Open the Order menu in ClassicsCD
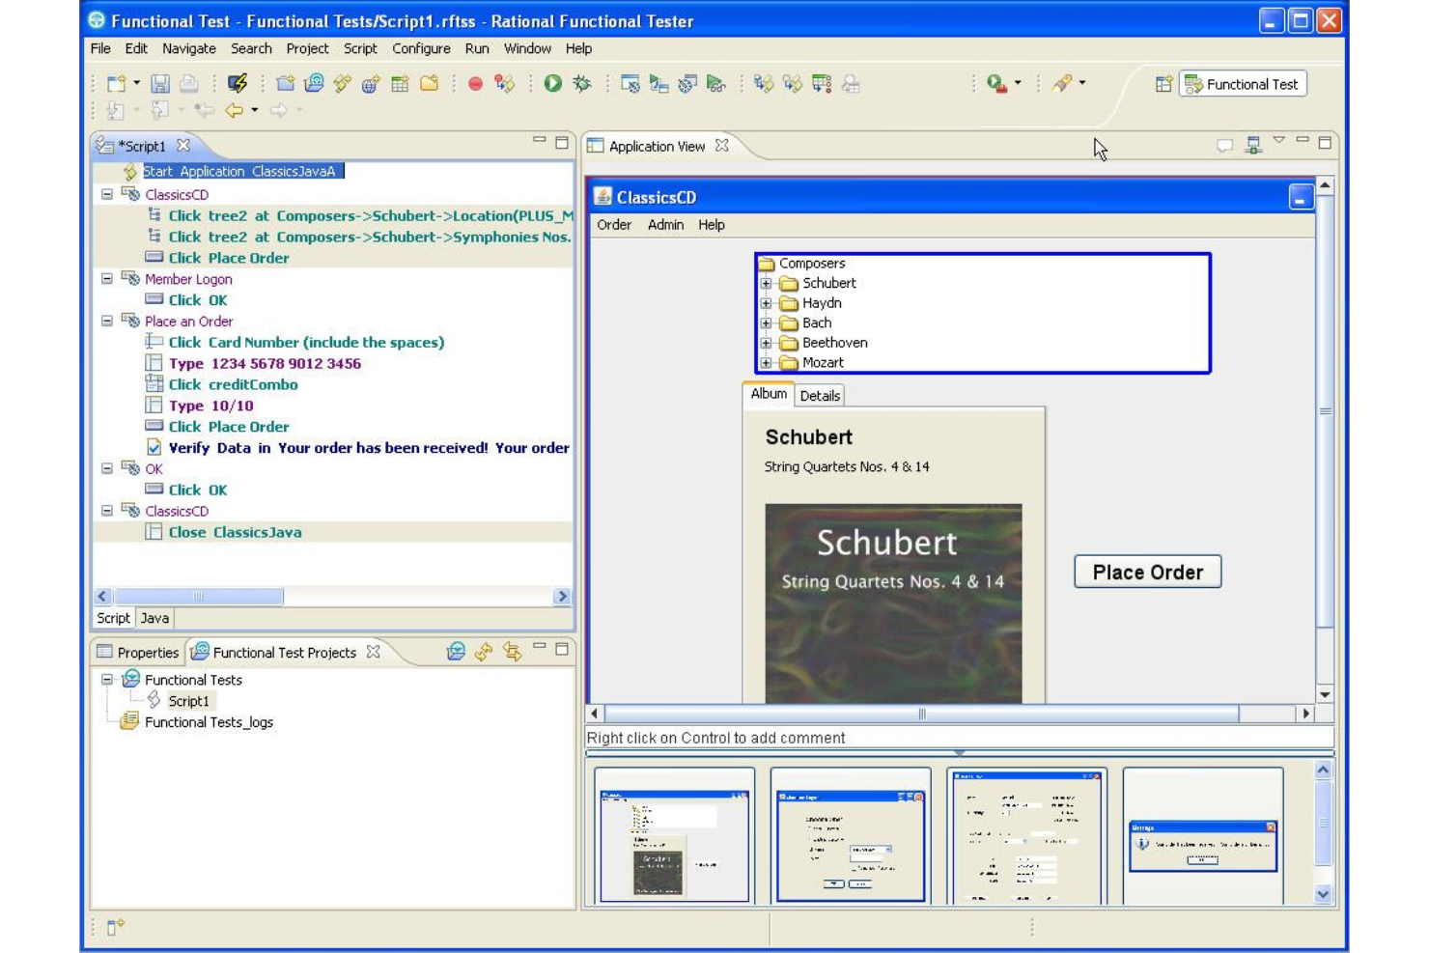 pyautogui.click(x=614, y=225)
